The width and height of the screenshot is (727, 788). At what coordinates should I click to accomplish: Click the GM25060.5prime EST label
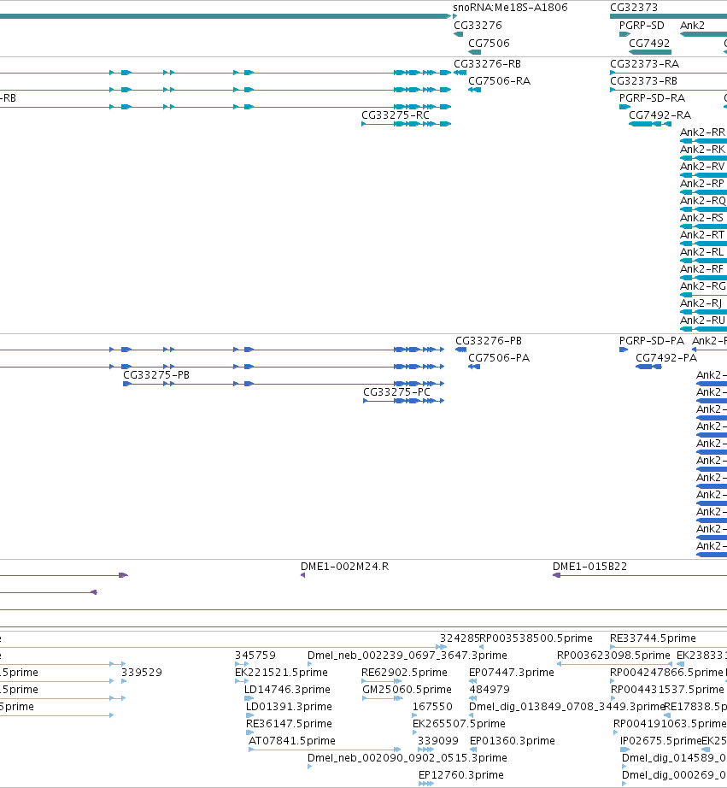pos(407,690)
